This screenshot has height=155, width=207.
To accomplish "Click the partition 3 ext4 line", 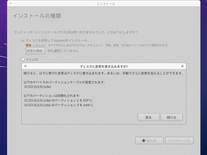I will (59, 105).
